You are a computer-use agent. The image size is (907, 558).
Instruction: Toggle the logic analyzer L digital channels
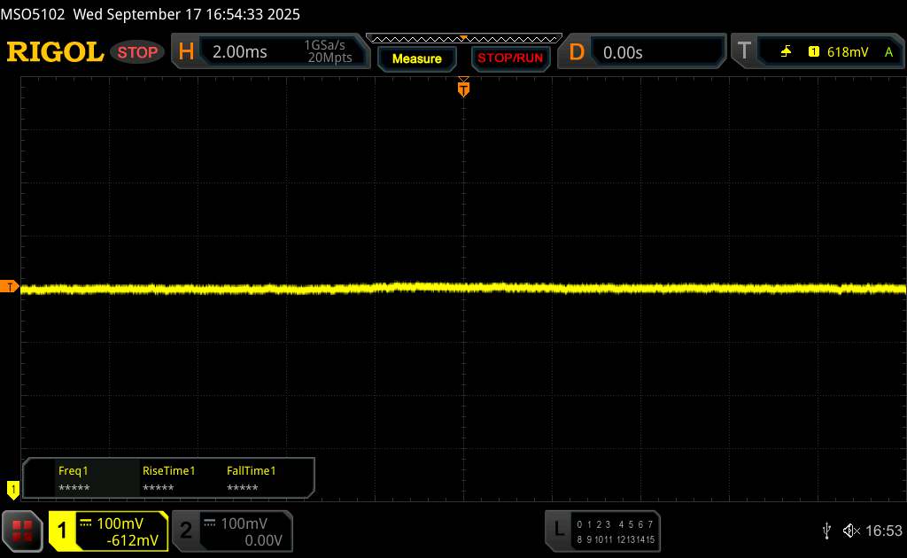[558, 530]
